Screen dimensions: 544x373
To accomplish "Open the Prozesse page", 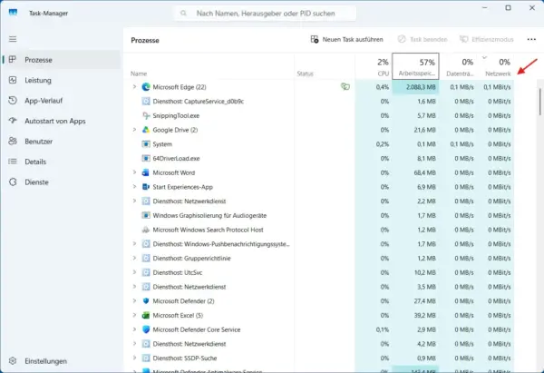I will coord(62,59).
